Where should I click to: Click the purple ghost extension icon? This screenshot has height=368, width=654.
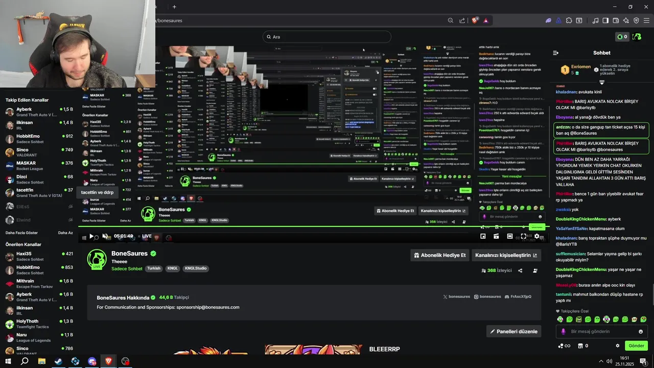(x=549, y=20)
